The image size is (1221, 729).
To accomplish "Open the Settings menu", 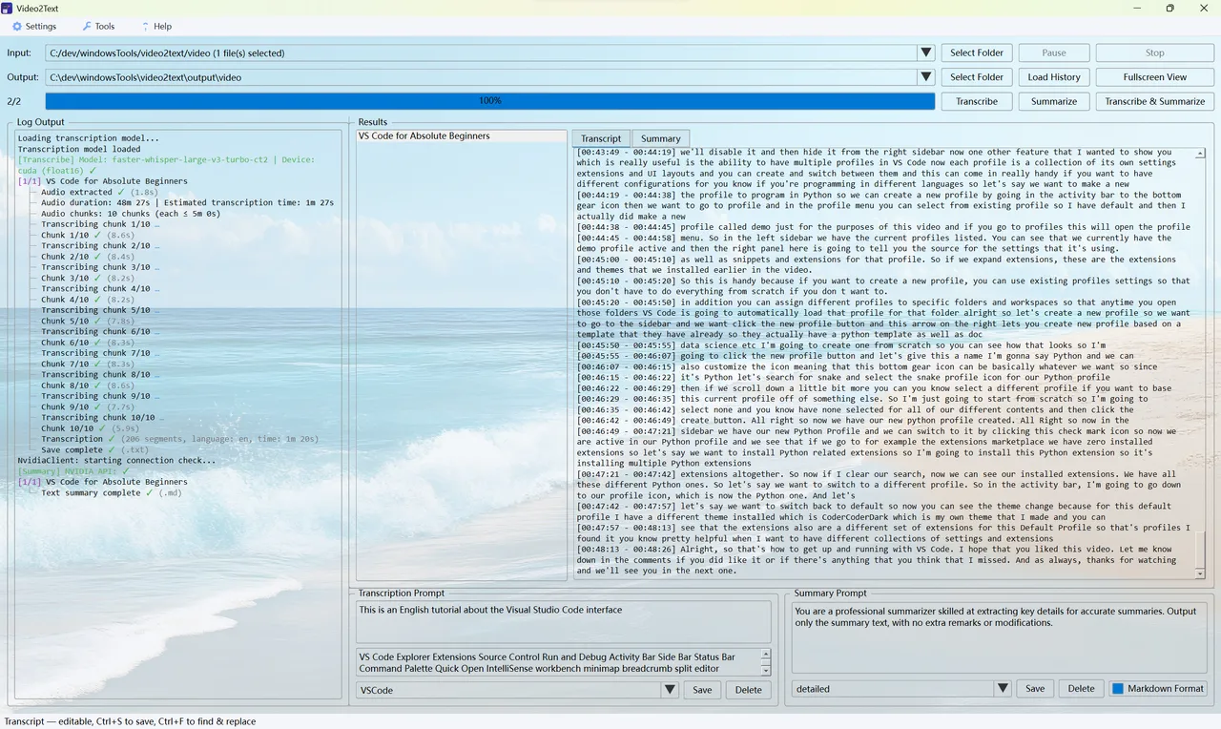I will tap(34, 27).
